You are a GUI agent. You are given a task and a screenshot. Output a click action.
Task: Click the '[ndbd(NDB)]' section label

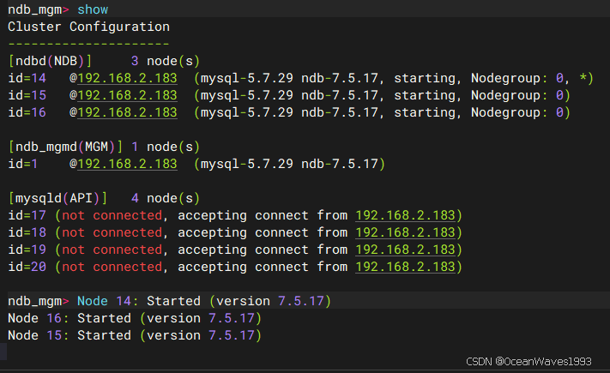[50, 61]
